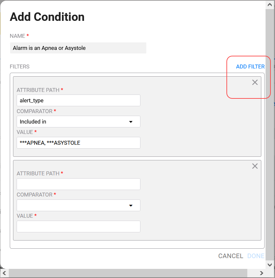Click the empty VALUE field of the second filter
The height and width of the screenshot is (278, 275).
[78, 227]
